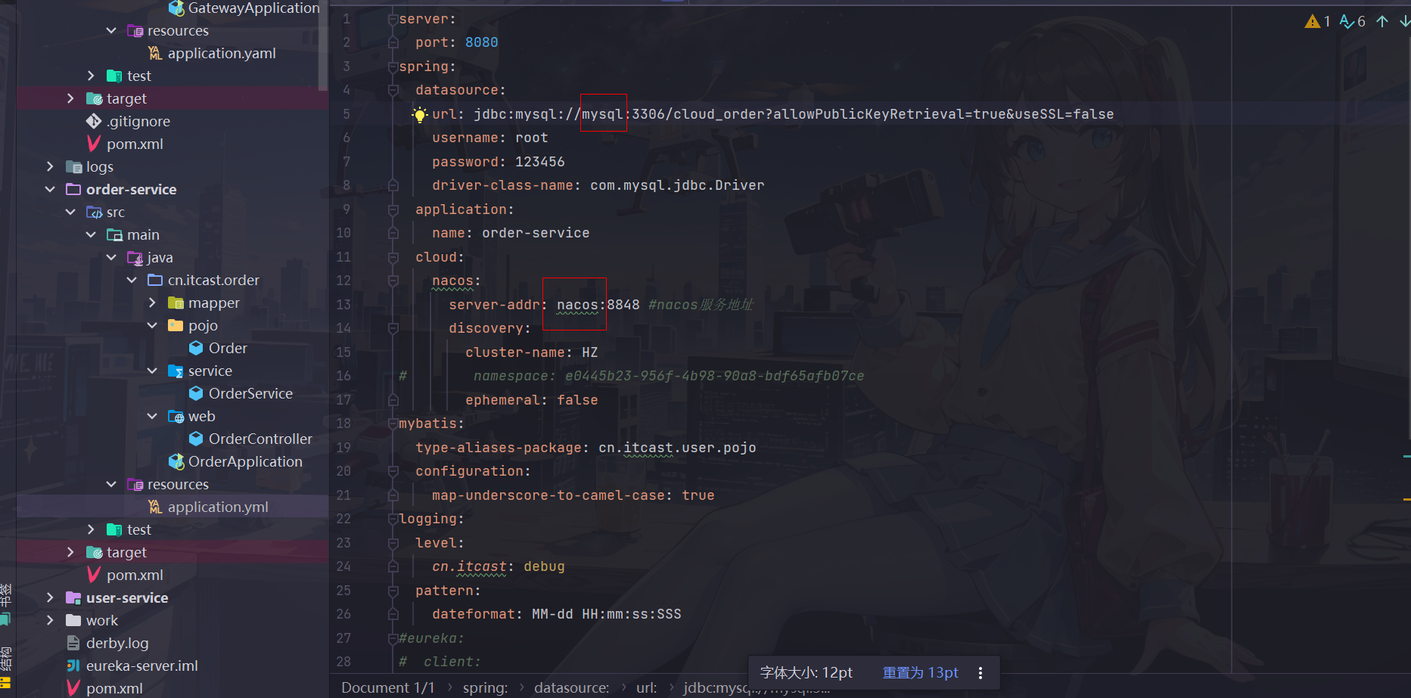Click the package icon beside service

(x=176, y=371)
